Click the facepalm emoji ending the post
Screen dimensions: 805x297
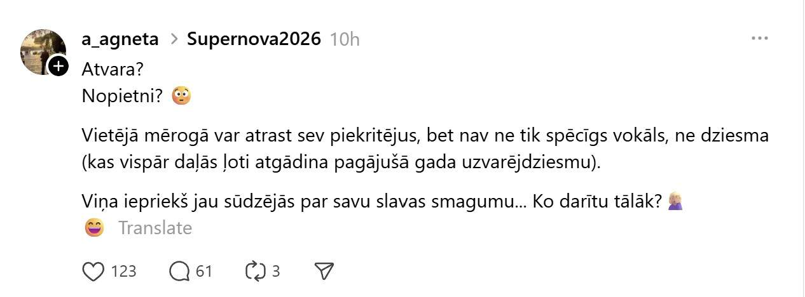click(x=675, y=202)
